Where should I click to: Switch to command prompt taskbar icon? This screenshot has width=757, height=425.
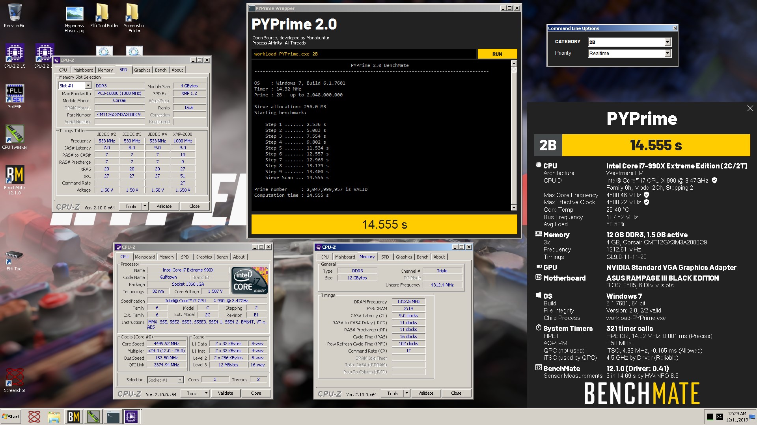(113, 417)
